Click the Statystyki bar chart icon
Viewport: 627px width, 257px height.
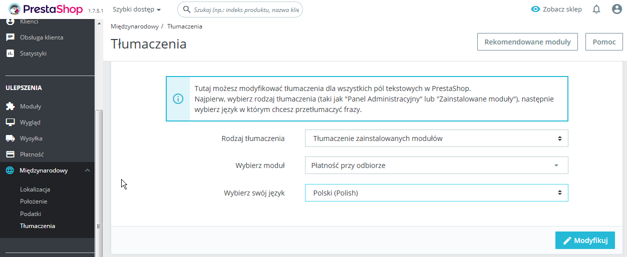pyautogui.click(x=10, y=53)
